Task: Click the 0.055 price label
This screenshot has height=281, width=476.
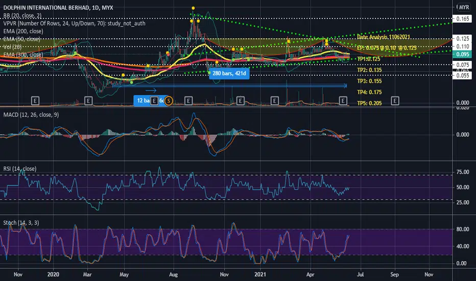Action: [462, 76]
